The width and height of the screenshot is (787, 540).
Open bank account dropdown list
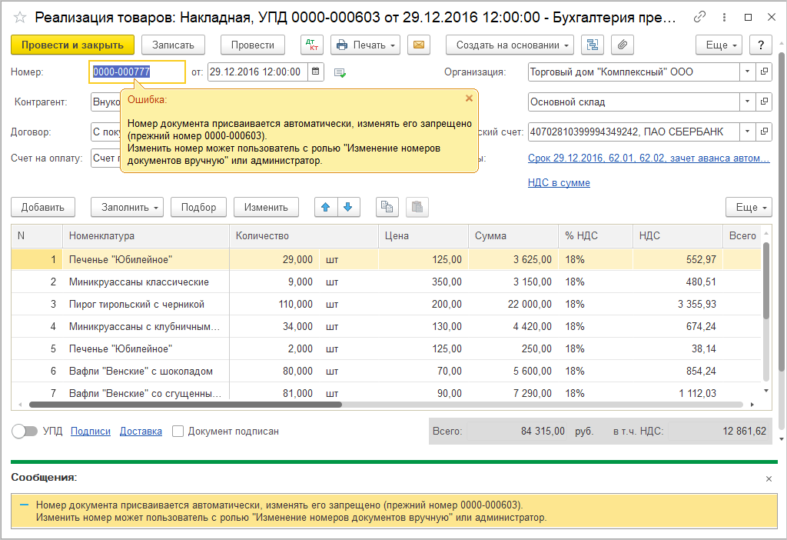[x=747, y=132]
